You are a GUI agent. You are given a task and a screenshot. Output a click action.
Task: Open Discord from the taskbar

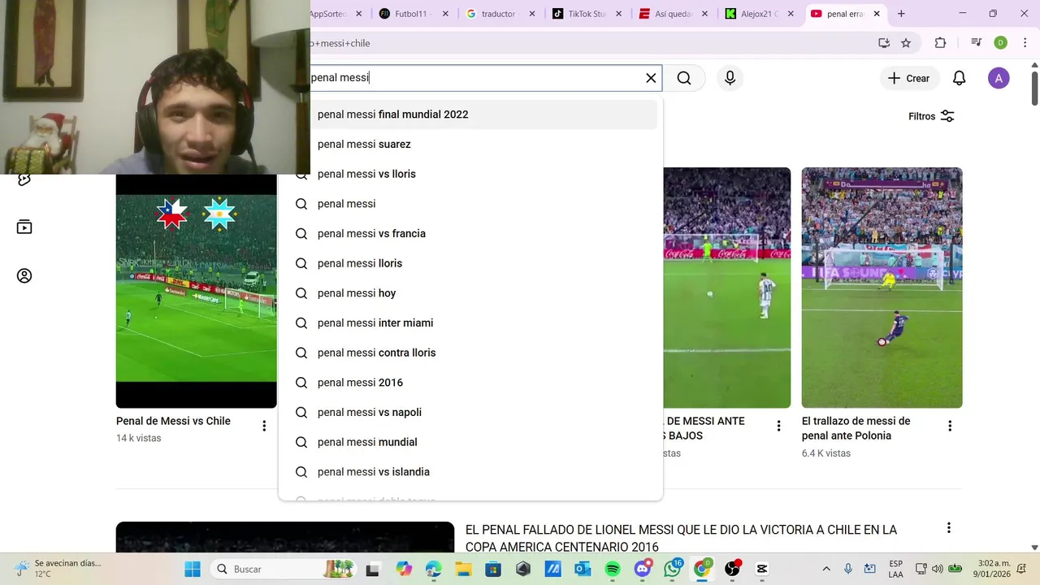point(643,569)
